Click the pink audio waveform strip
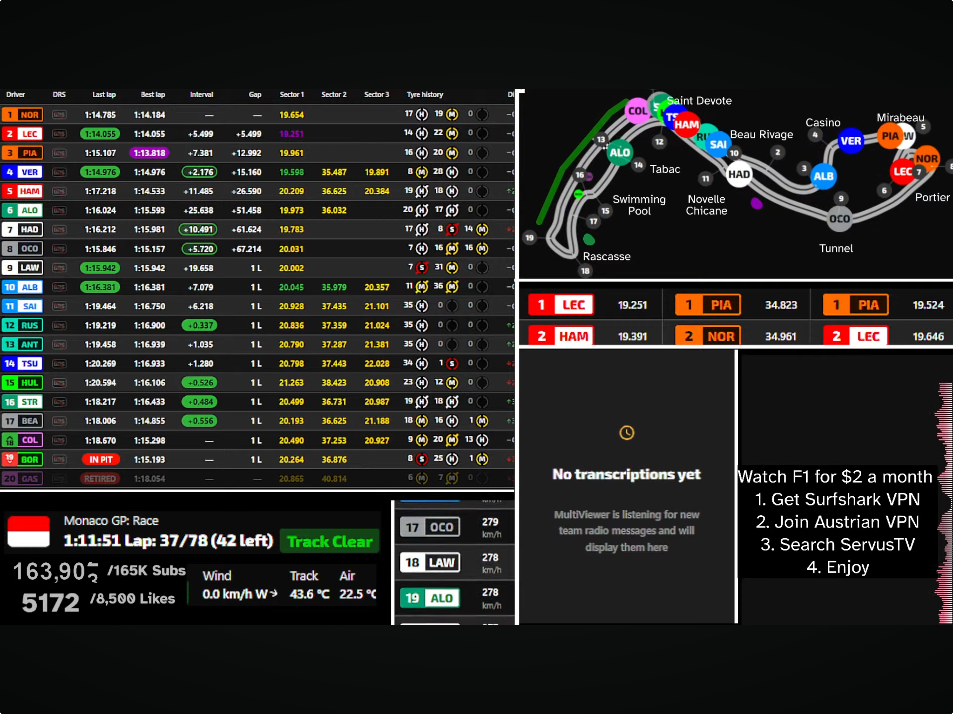 pos(944,503)
